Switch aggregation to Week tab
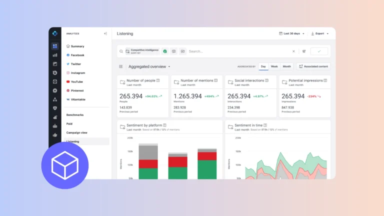Viewport: 384px width, 216px height. pos(274,66)
